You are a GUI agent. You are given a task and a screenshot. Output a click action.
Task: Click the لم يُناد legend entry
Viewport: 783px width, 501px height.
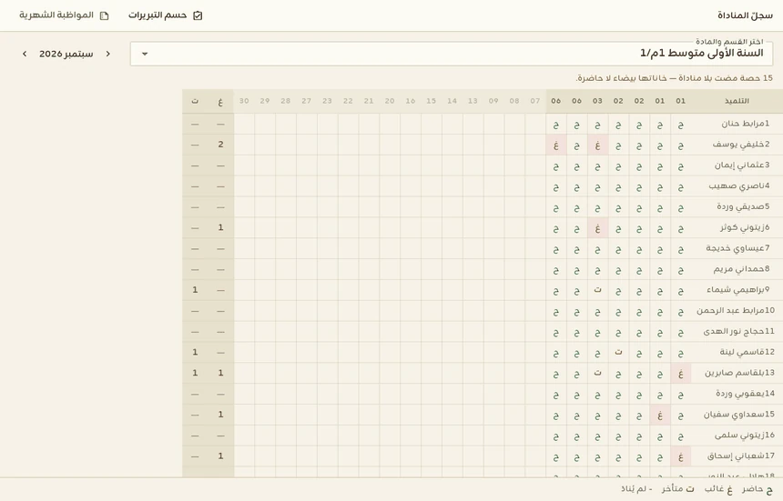pos(636,489)
